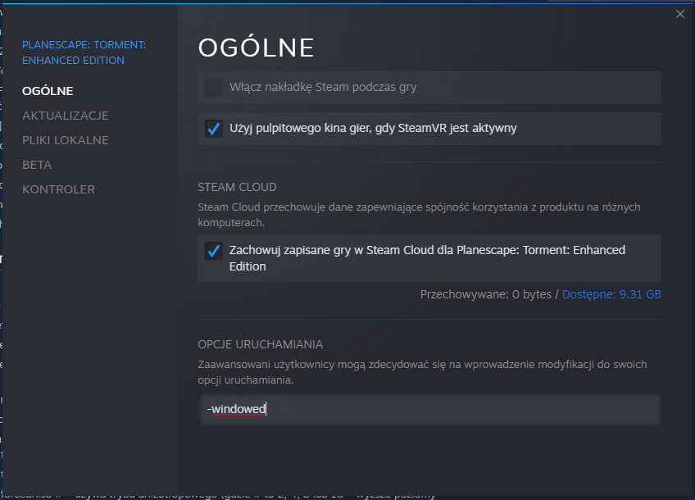Switch to the AKTUALIZACJE section

coord(66,116)
